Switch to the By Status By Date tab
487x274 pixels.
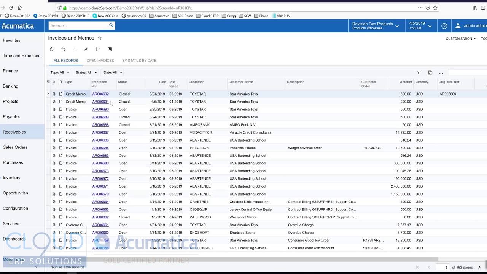click(139, 61)
